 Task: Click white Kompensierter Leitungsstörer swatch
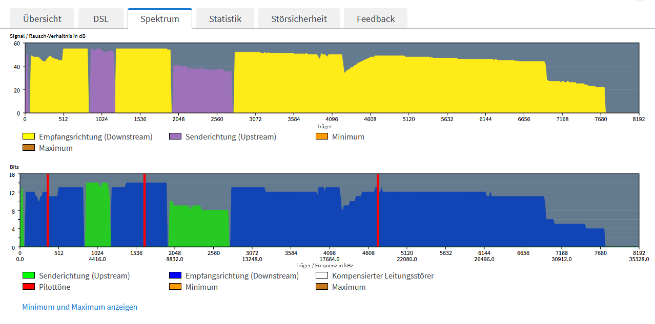point(322,276)
